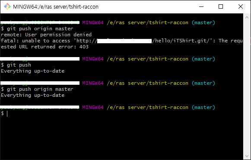Viewport: 251px width, 160px height.
Task: Click the lone '$ git push' command line
Action: click(x=16, y=65)
